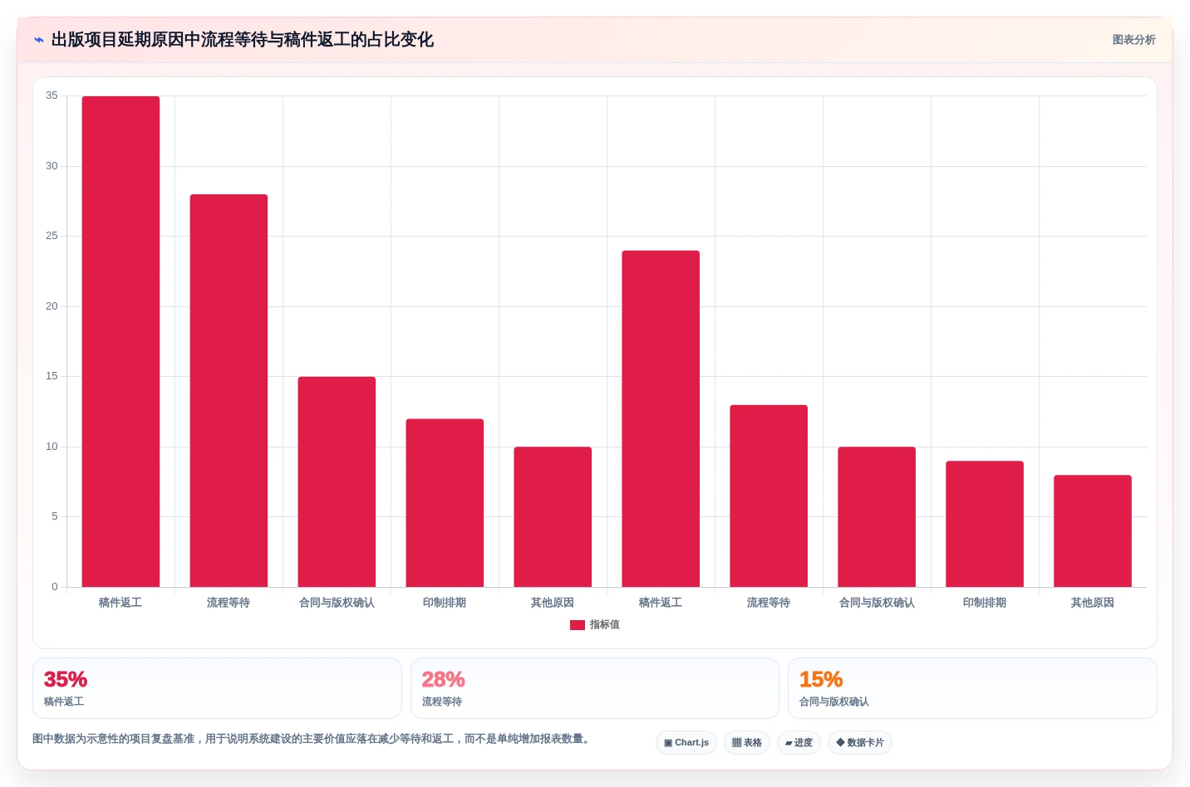Open the 28% 流程等待 stat card
The image size is (1190, 787).
click(x=595, y=688)
